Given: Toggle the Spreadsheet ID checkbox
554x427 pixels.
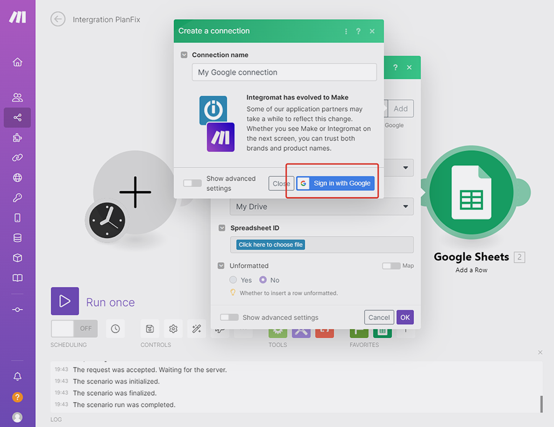Looking at the screenshot, I should tap(222, 228).
